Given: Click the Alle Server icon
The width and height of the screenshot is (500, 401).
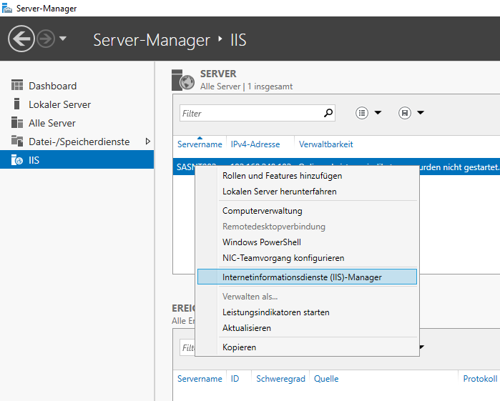Looking at the screenshot, I should click(17, 123).
